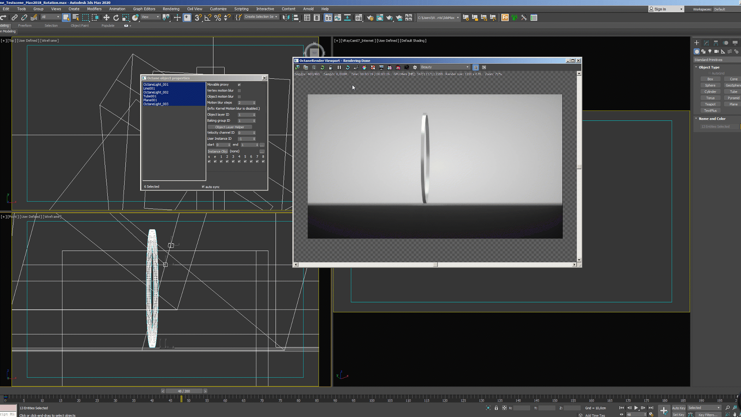The height and width of the screenshot is (417, 741).
Task: Select the Rotate tool in main toolbar
Action: 116,17
